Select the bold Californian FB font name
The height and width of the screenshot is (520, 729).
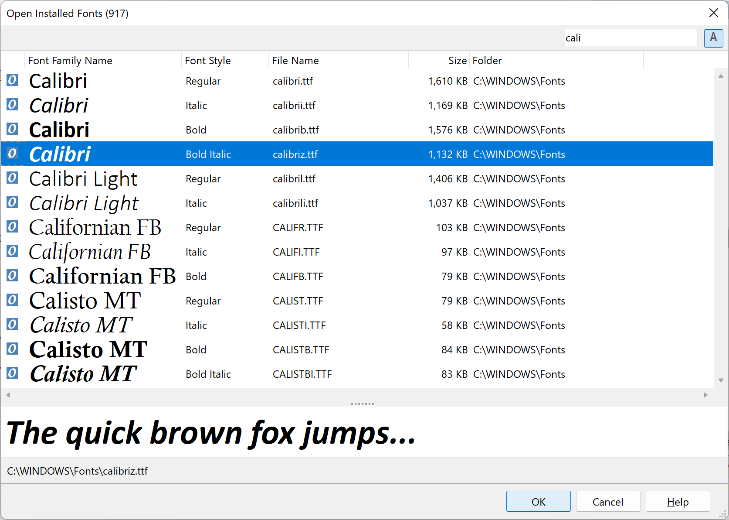pos(102,277)
